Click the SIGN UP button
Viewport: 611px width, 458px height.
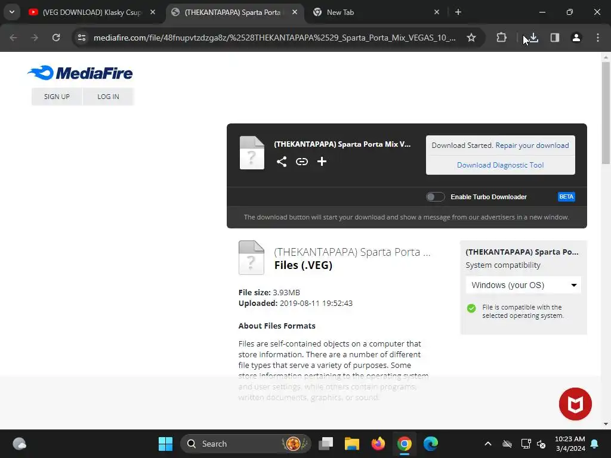[57, 97]
